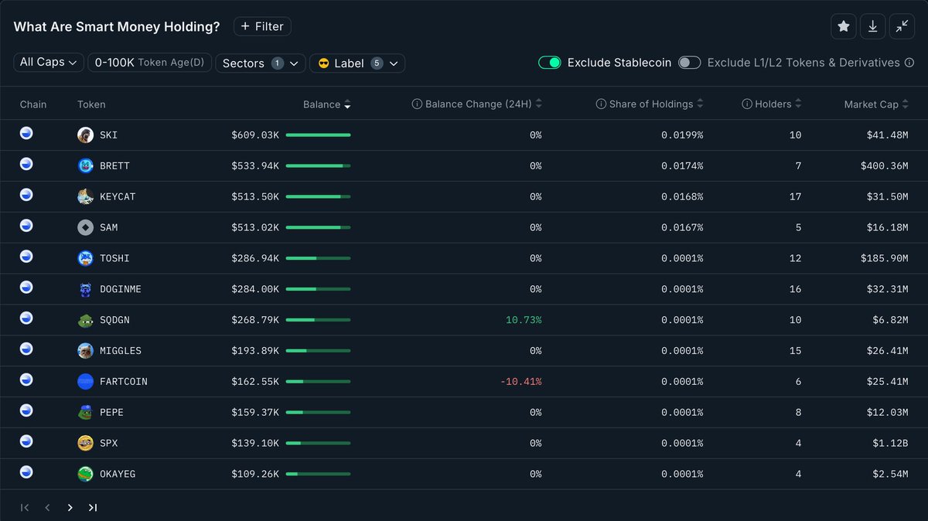Click the $400.36M market cap value
This screenshot has height=521, width=928.
[885, 166]
